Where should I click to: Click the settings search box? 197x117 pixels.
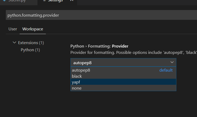click(101, 15)
